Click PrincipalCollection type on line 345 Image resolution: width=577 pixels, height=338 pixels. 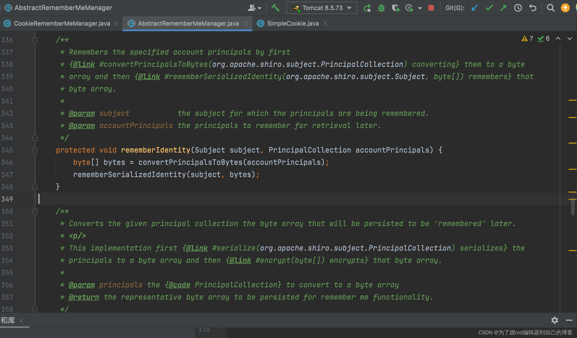pos(310,150)
